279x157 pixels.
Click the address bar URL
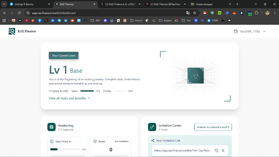coord(54,13)
